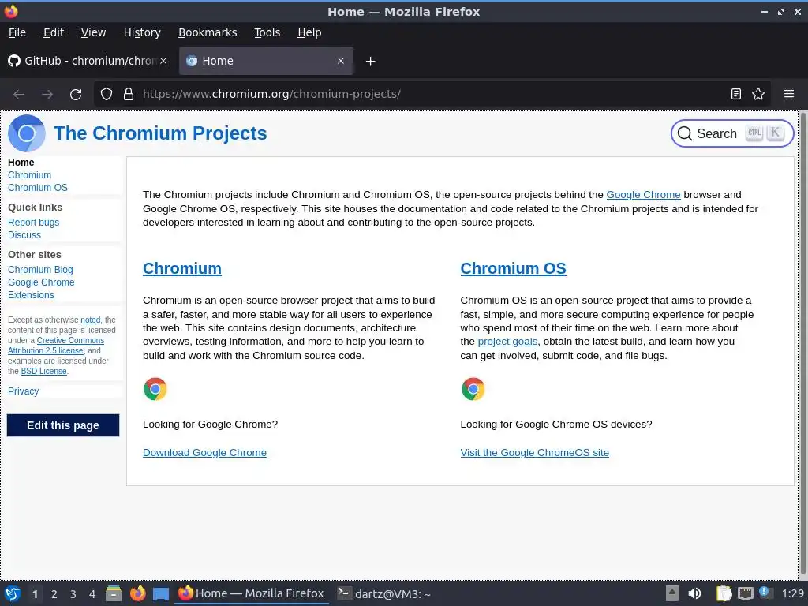808x606 pixels.
Task: Click Chrome logo under Chromium OS section
Action: pos(473,389)
